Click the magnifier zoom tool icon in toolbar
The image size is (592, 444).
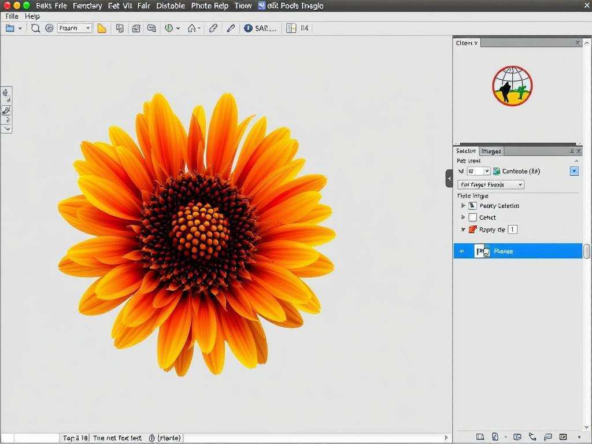point(35,28)
